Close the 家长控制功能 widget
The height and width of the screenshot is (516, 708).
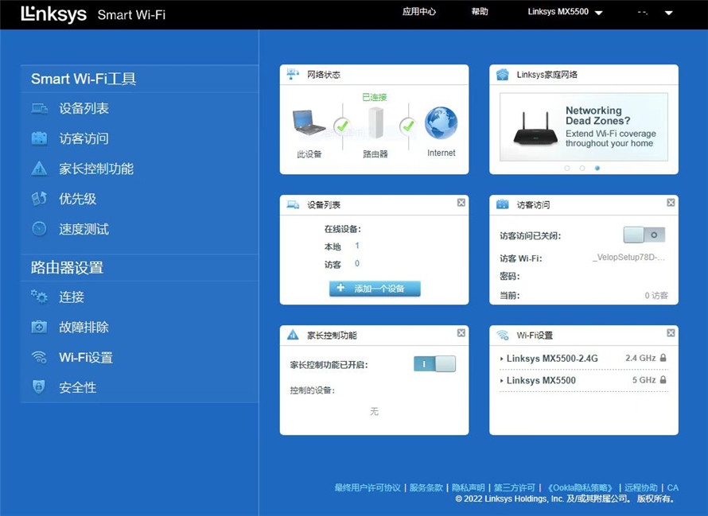461,332
